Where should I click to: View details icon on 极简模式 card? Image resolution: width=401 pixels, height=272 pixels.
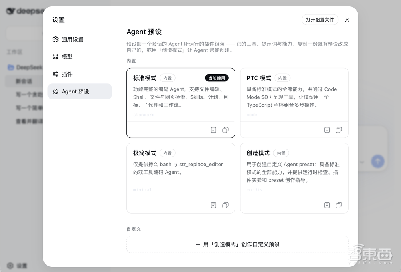point(214,205)
